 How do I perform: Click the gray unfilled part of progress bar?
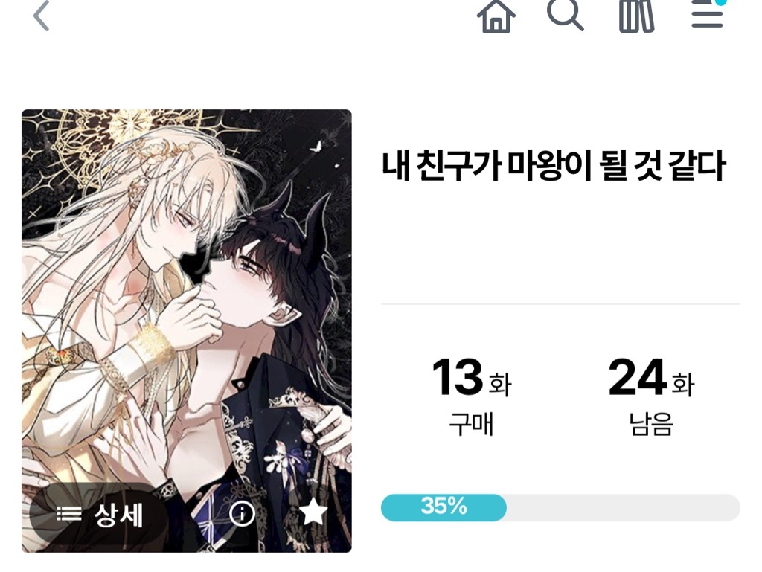point(624,508)
